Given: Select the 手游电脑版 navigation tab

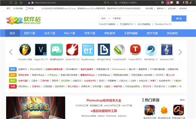Looking at the screenshot, I should pyautogui.click(x=131, y=33).
